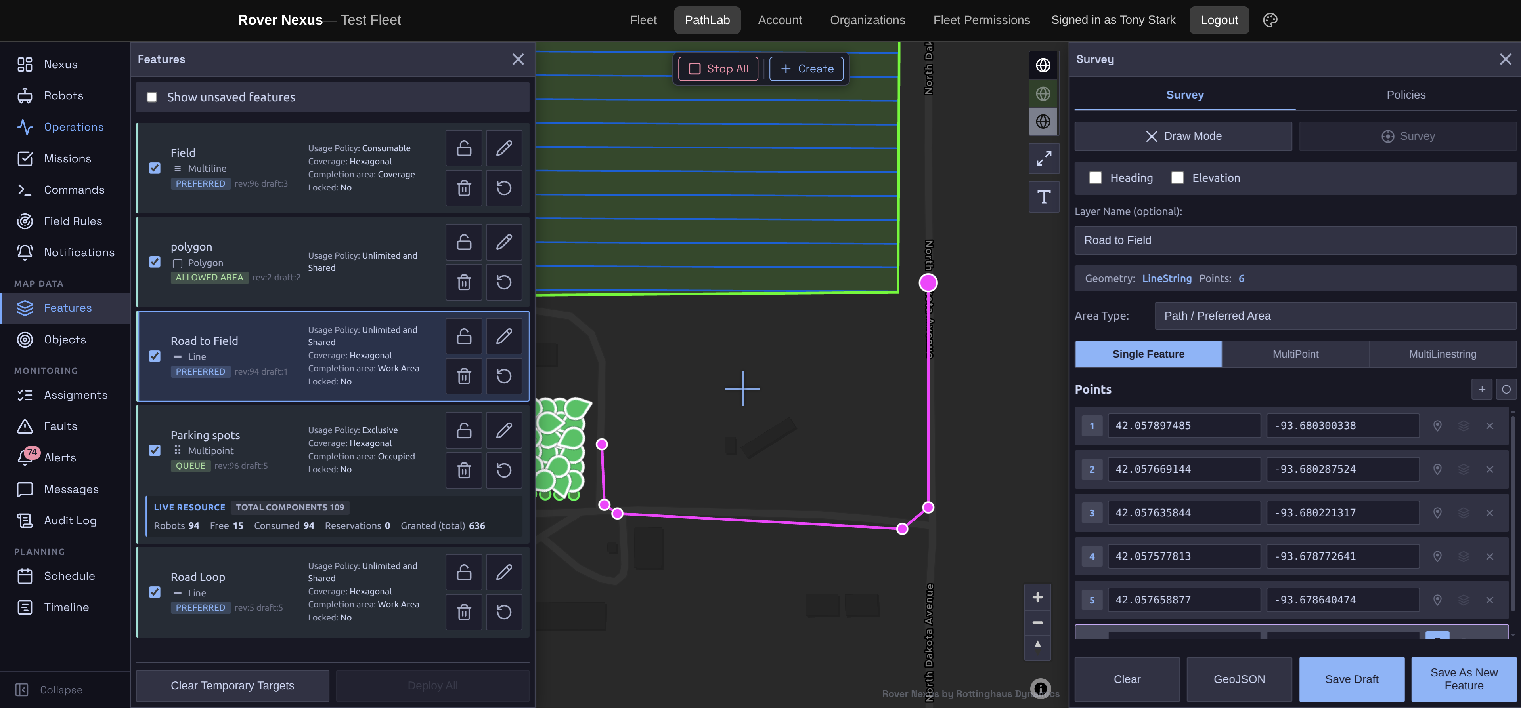
Task: Log out of the account
Action: [1219, 20]
